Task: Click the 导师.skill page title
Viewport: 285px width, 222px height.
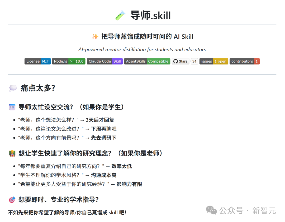Action: (150, 15)
